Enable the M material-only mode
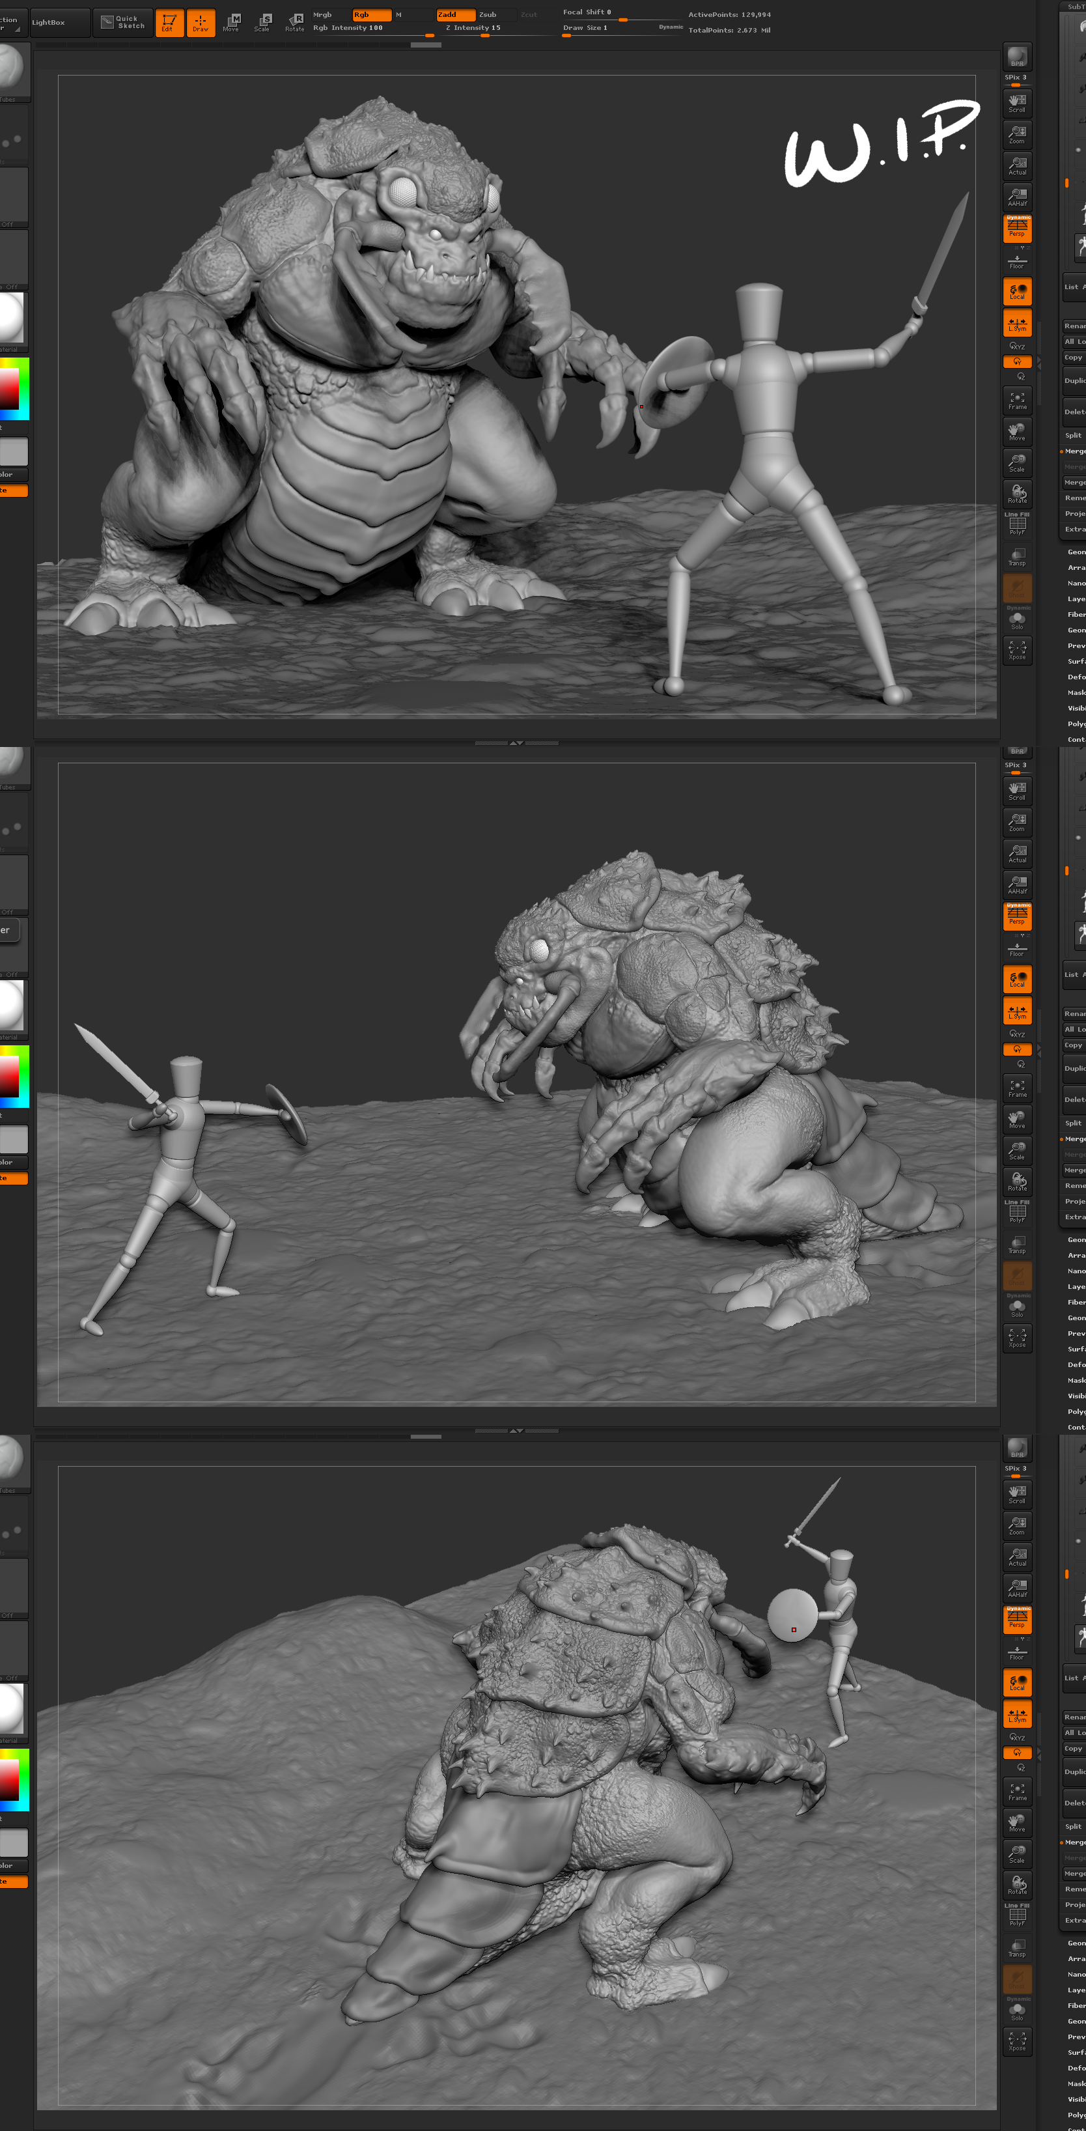This screenshot has width=1086, height=2131. click(x=413, y=15)
